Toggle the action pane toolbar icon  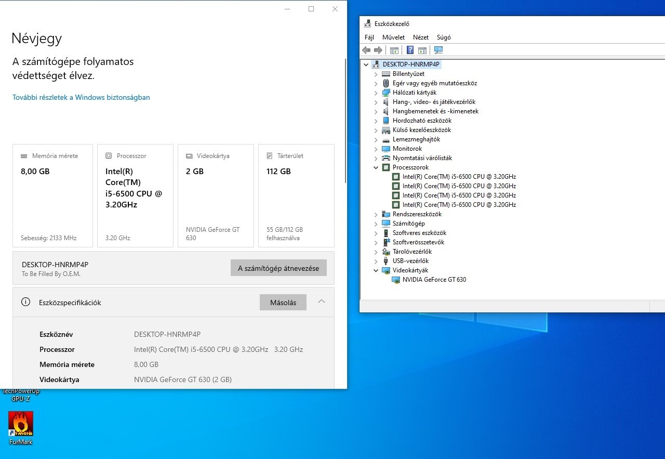(422, 50)
